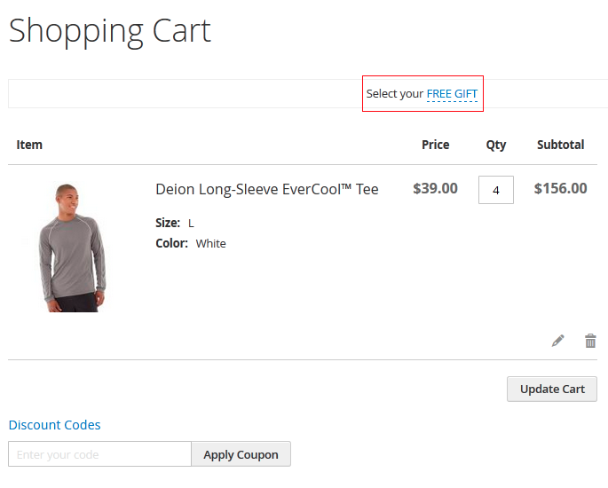Click the pencil edit item icon
Image resolution: width=608 pixels, height=488 pixels.
pyautogui.click(x=557, y=341)
